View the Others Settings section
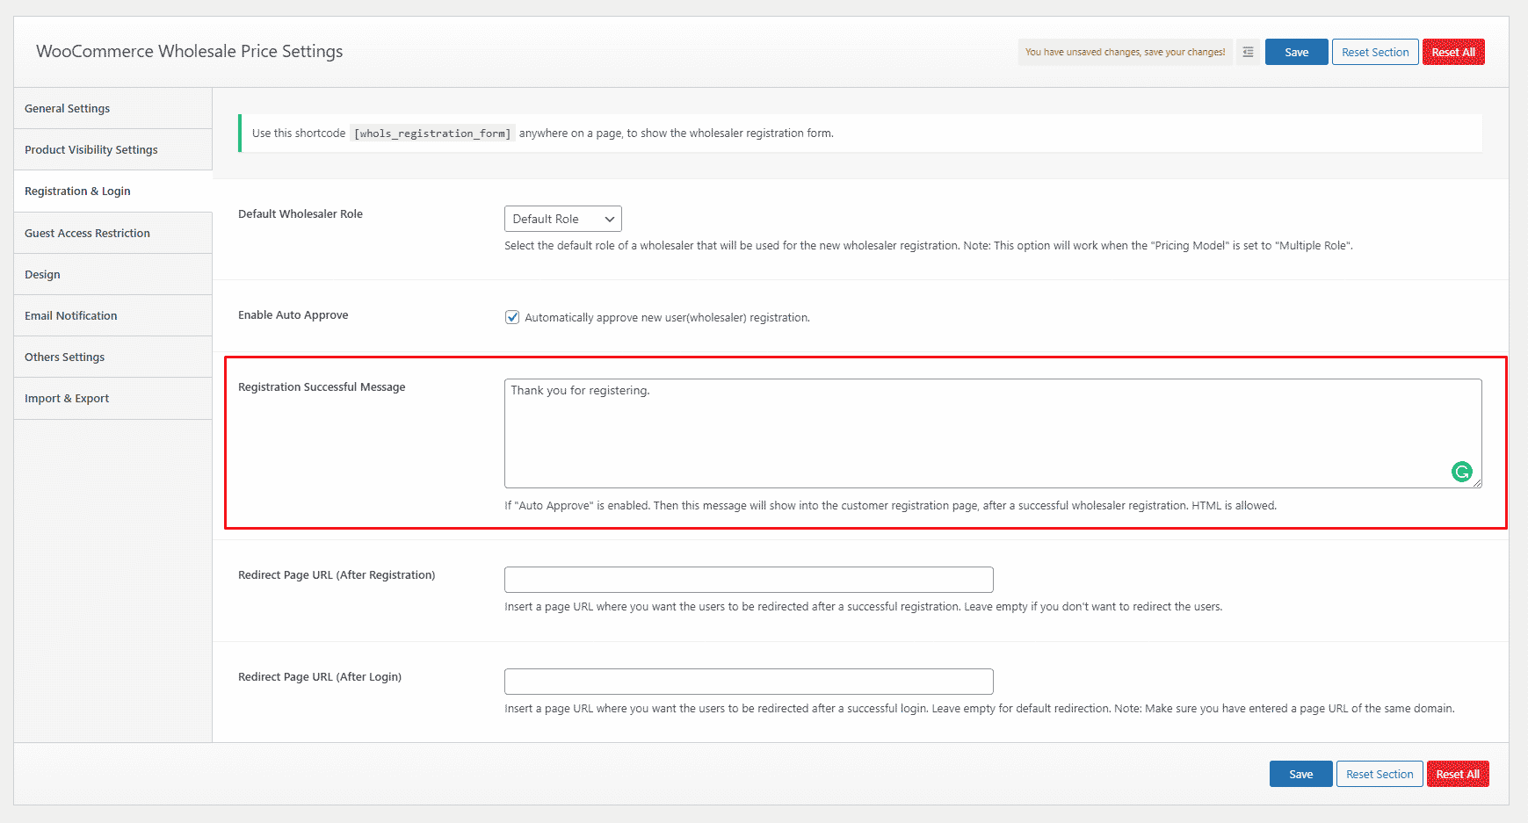This screenshot has width=1528, height=823. pos(64,357)
